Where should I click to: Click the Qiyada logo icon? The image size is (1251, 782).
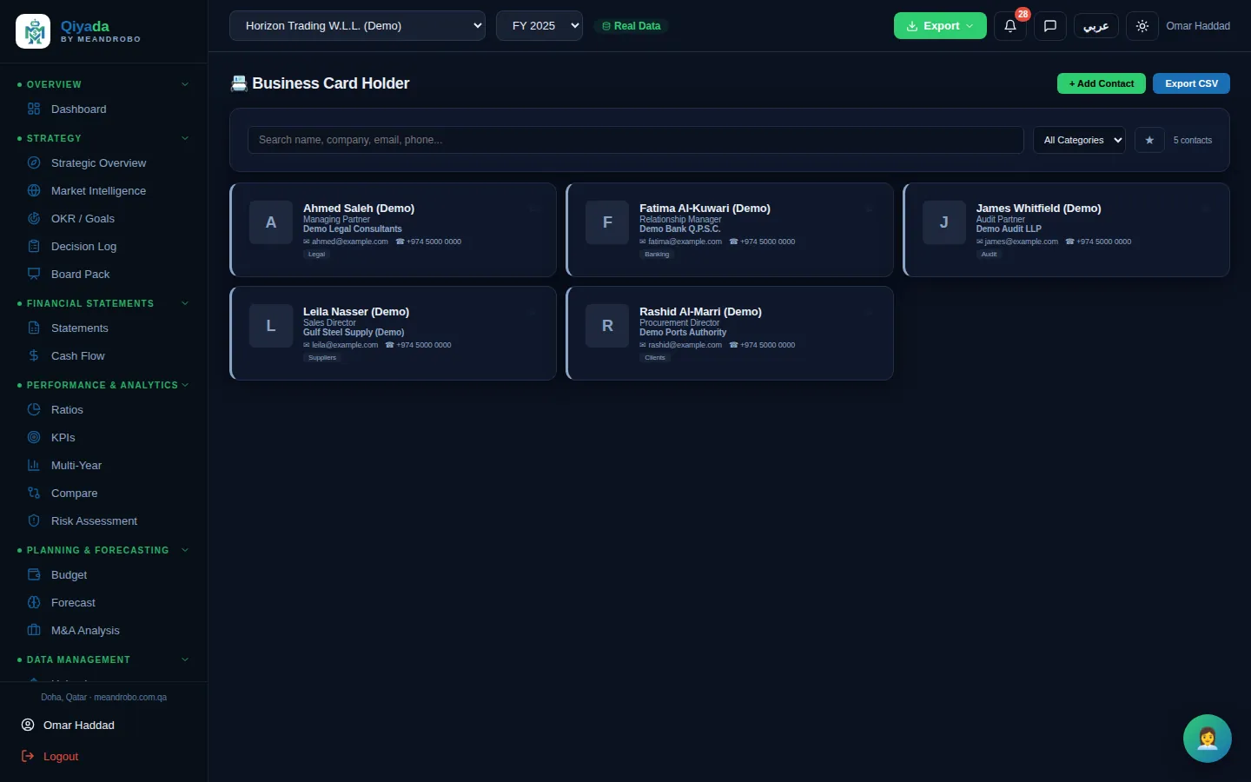click(33, 31)
